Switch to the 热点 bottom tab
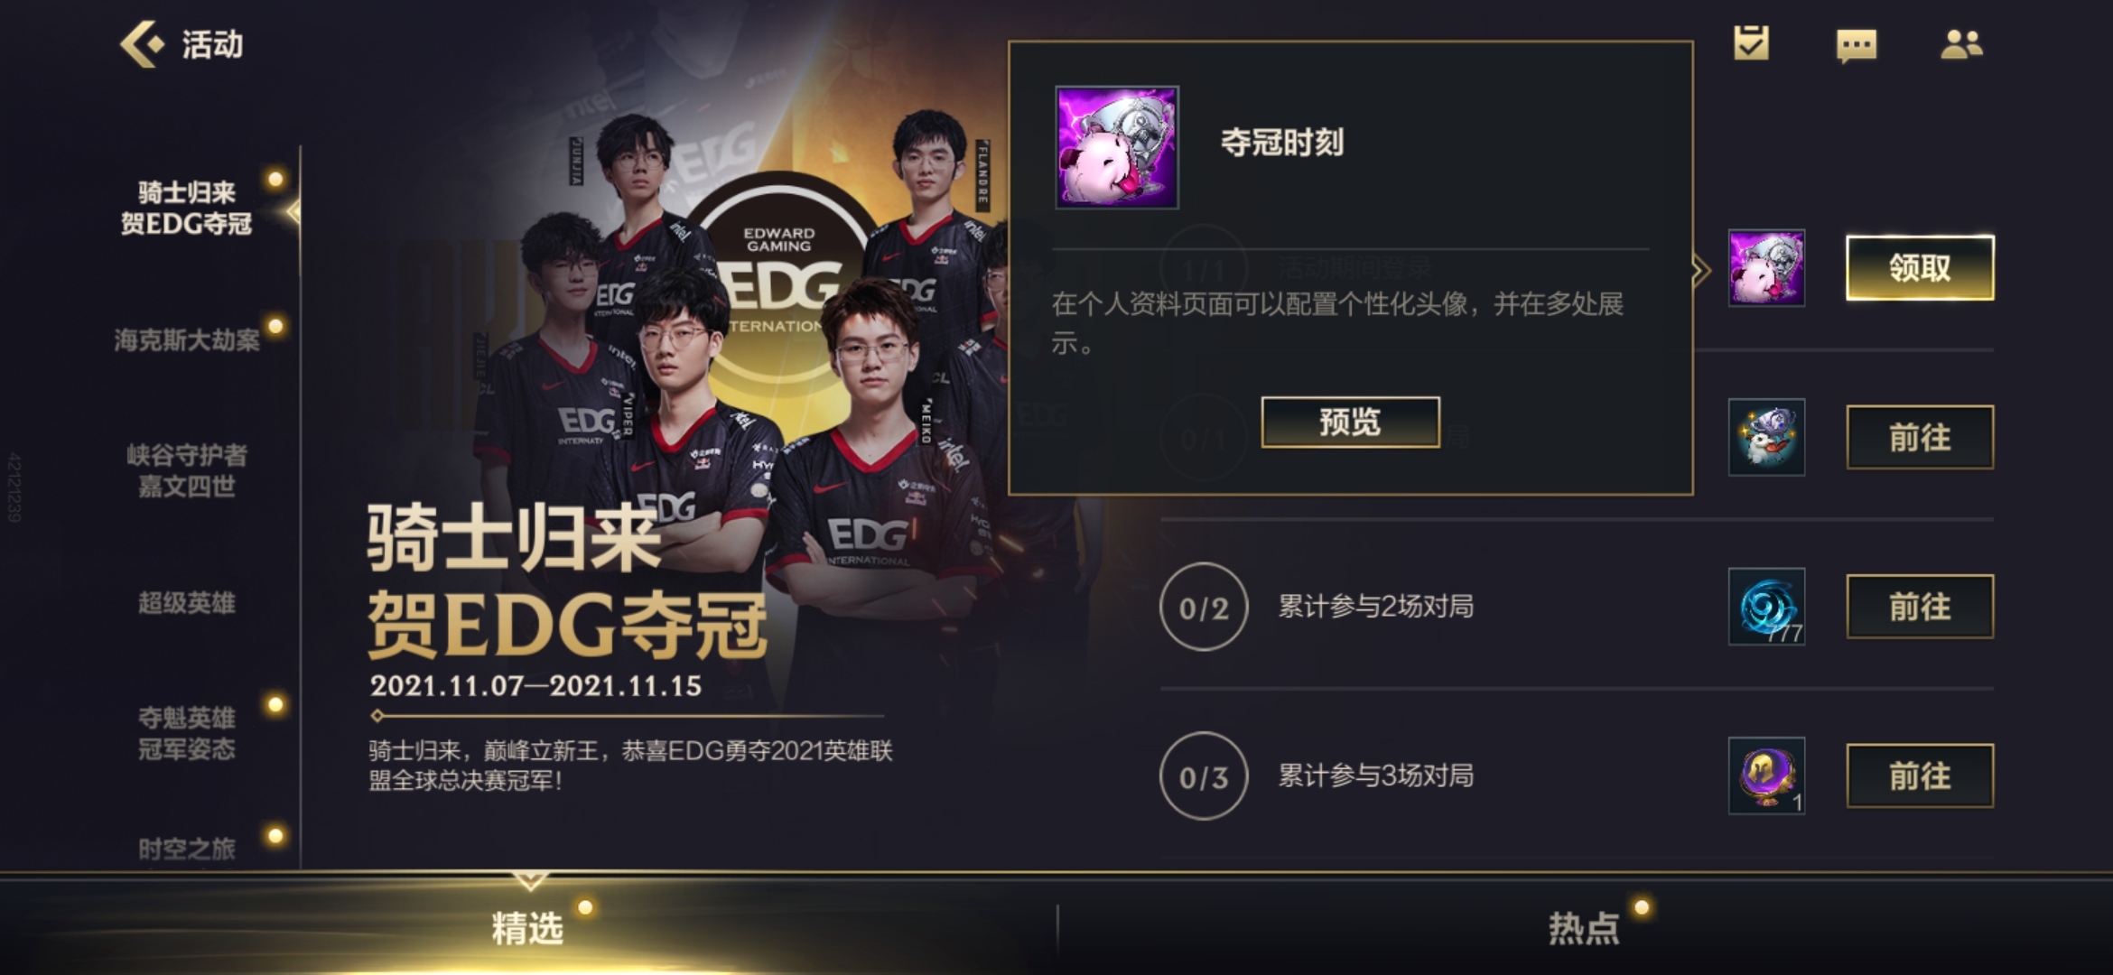Screen dimensions: 2113x975 point(1585,927)
